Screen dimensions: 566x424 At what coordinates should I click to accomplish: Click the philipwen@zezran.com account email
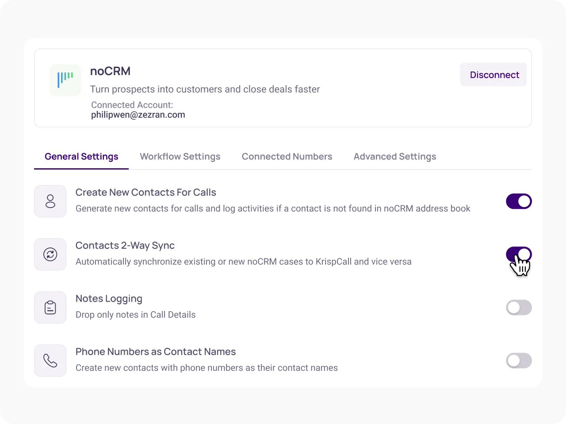click(x=138, y=115)
